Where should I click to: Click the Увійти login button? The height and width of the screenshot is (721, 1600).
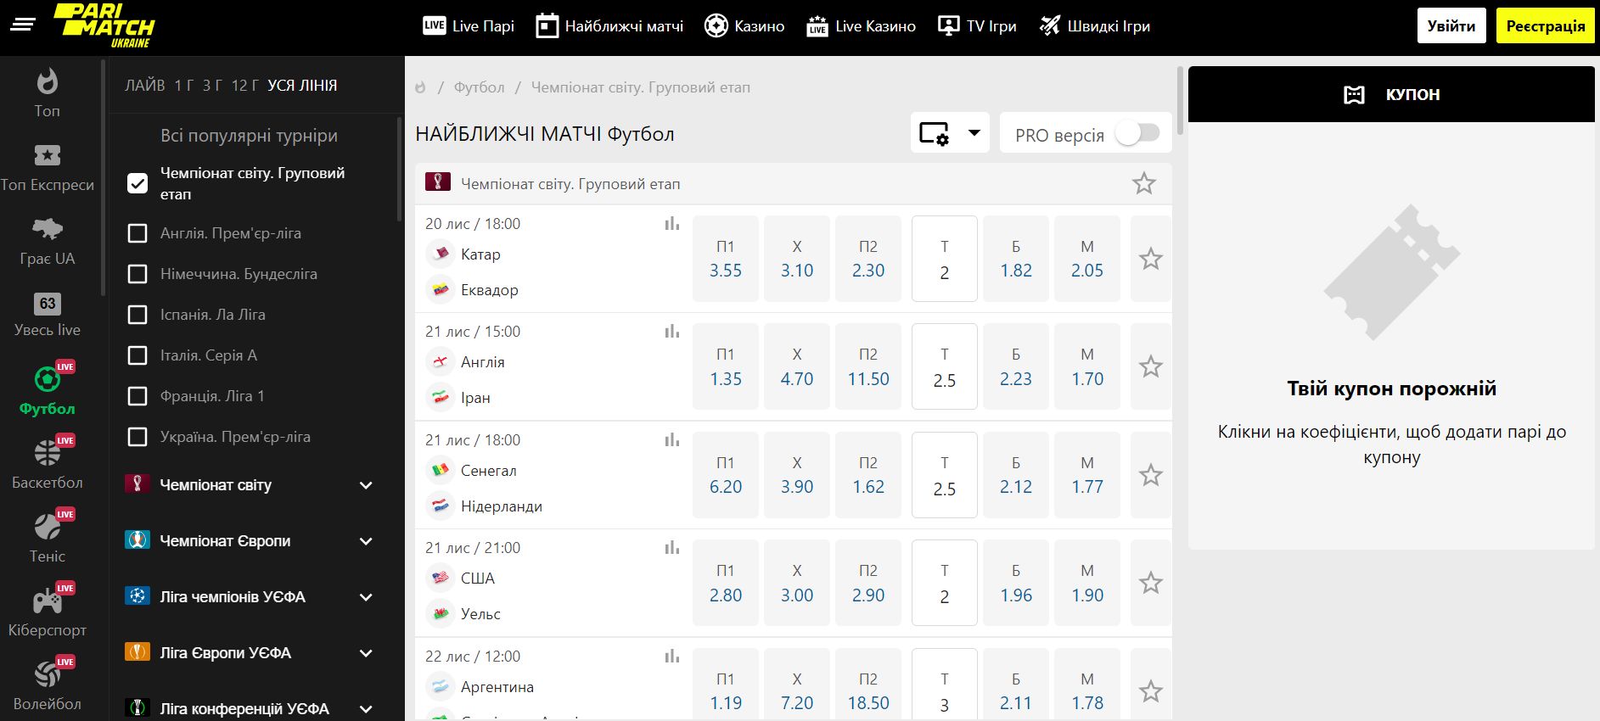[x=1451, y=26]
